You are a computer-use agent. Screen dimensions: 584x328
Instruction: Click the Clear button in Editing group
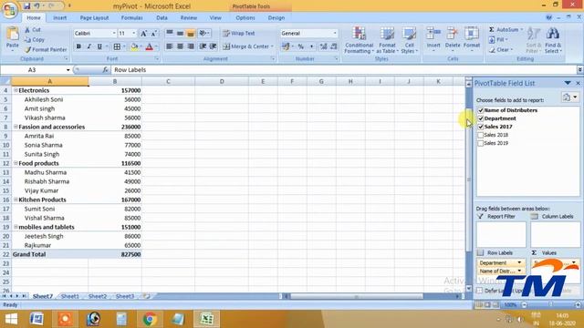pyautogui.click(x=501, y=49)
